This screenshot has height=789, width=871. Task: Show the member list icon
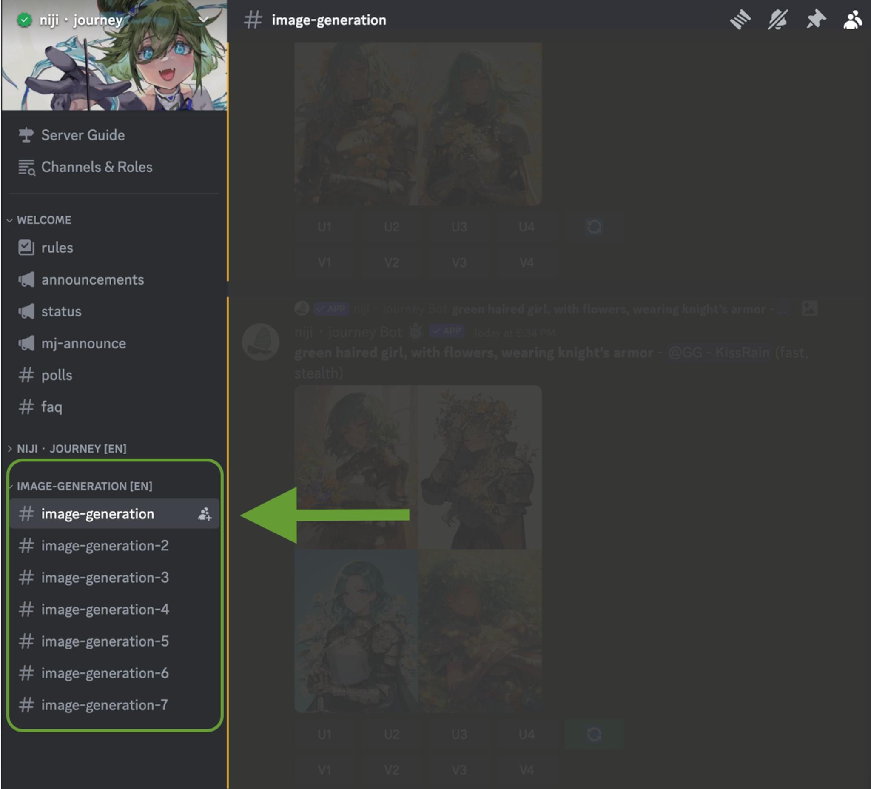pos(852,20)
